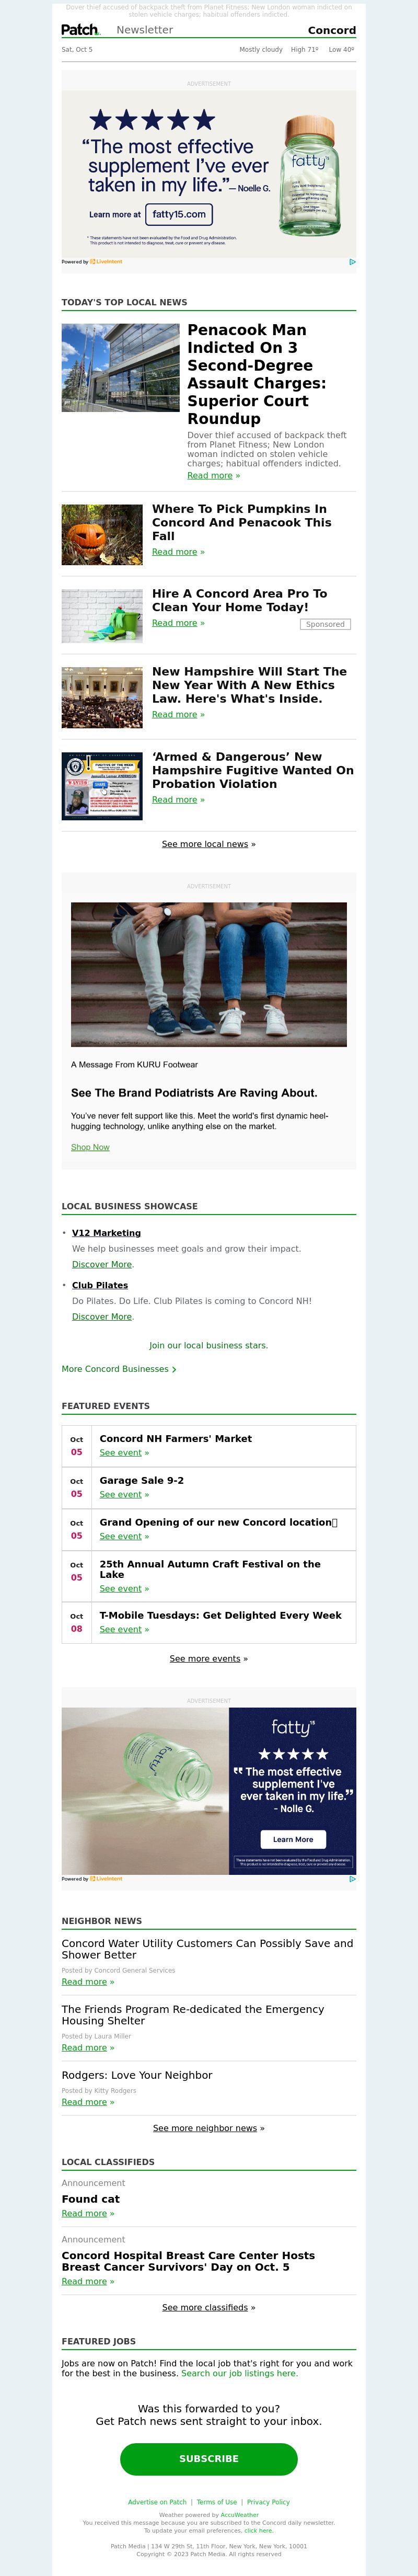Read more about Found cat classified
Screen dimensions: 418x2576
click(88, 2214)
